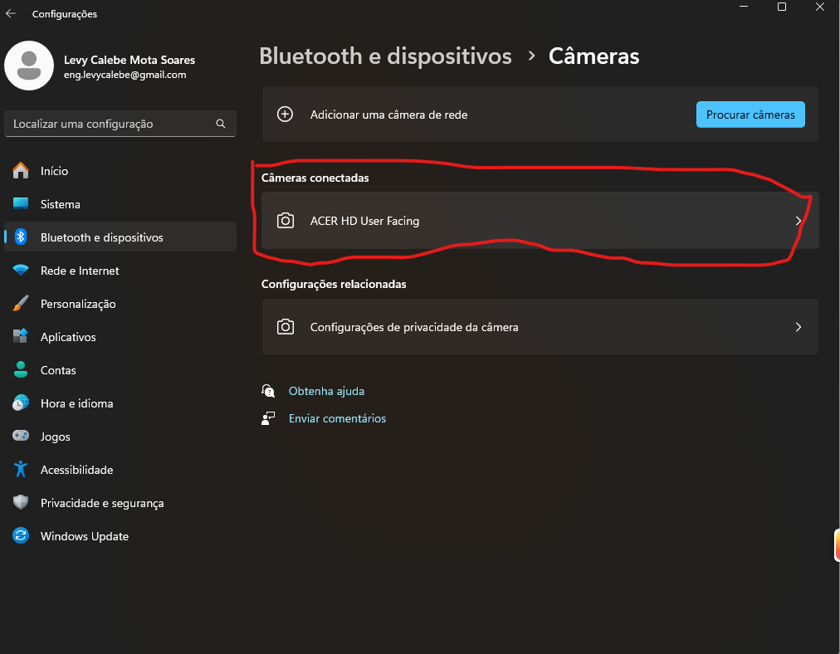
Task: Click the Obtenha ajuda help icon
Action: coord(268,391)
